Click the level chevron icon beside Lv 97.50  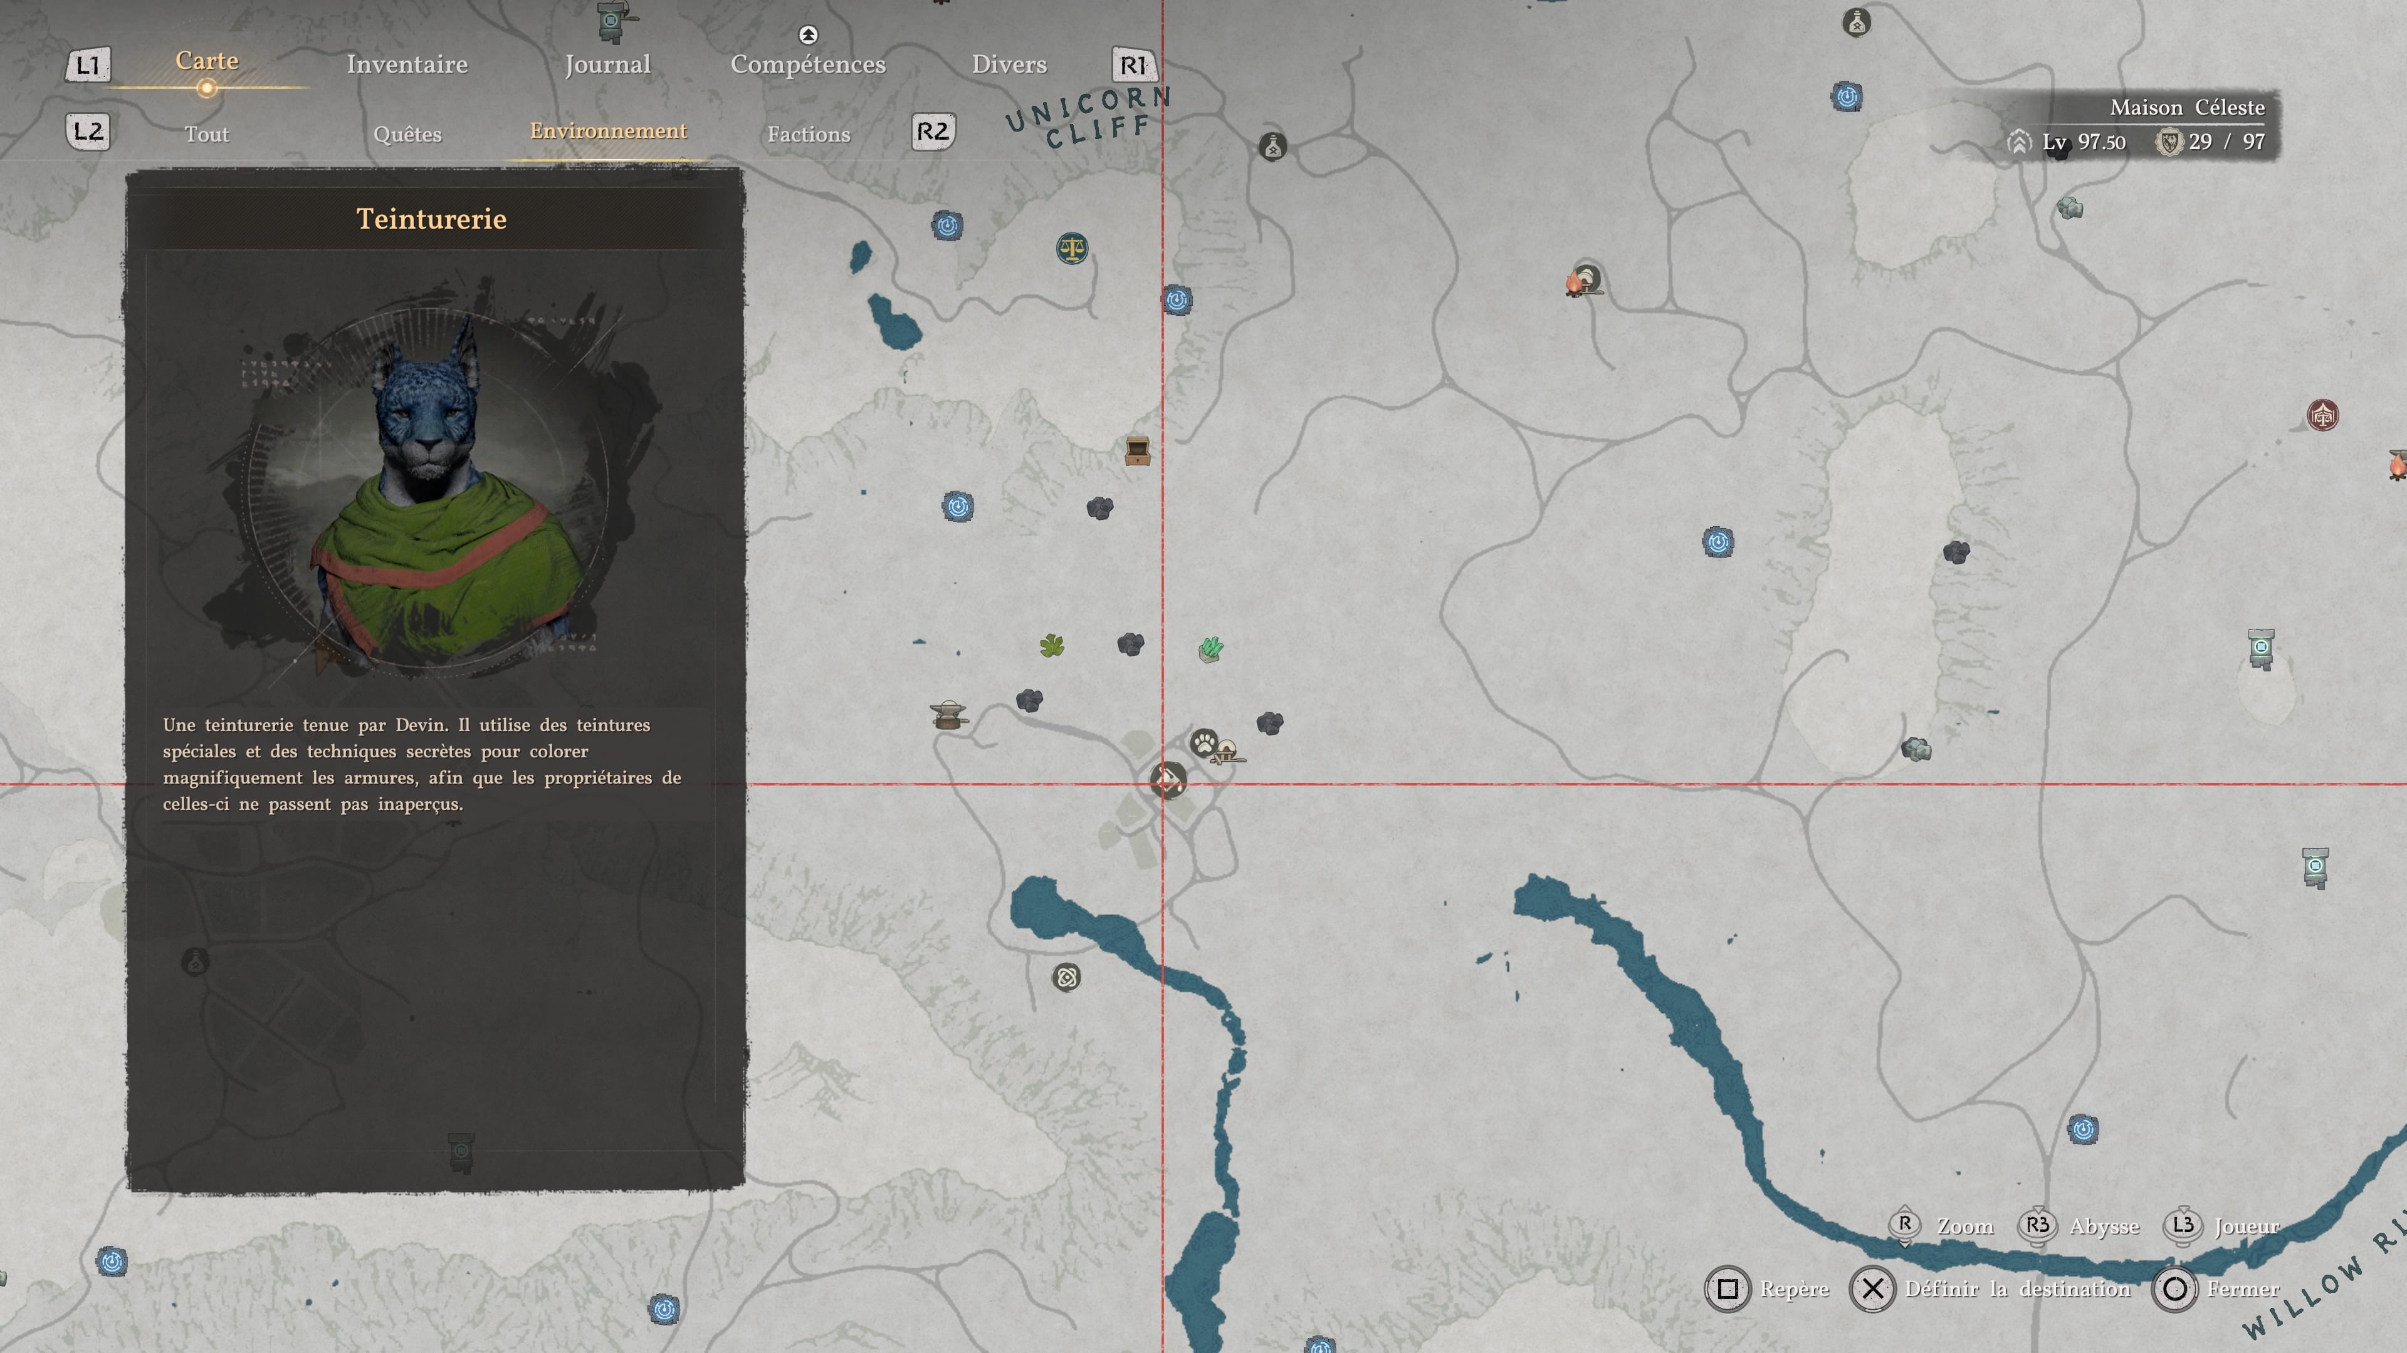(2018, 142)
